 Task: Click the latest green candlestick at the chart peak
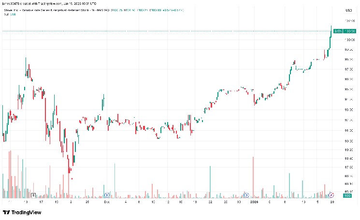pyautogui.click(x=331, y=31)
